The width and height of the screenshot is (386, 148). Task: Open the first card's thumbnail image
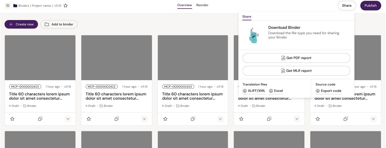40,58
